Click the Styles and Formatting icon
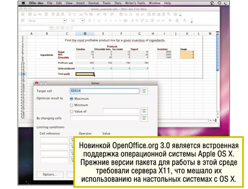Image resolution: width=248 pixels, height=189 pixels. (23, 20)
